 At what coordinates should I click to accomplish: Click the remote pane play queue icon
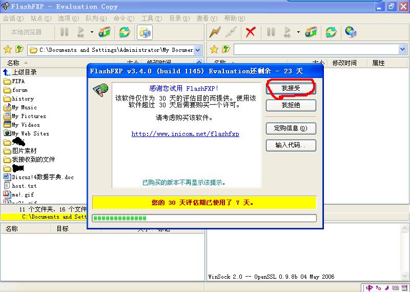tap(288, 32)
